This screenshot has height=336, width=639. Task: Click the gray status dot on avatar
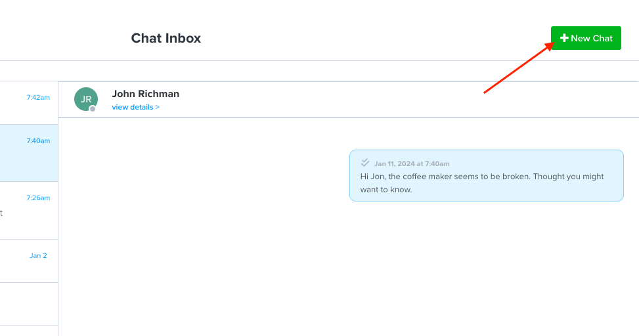[x=93, y=109]
